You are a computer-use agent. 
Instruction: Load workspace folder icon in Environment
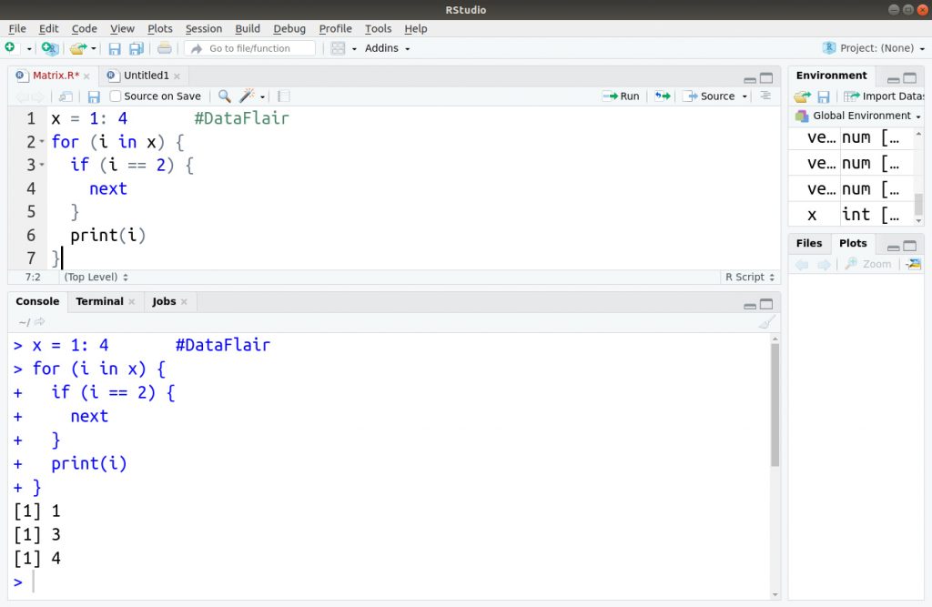pyautogui.click(x=803, y=96)
